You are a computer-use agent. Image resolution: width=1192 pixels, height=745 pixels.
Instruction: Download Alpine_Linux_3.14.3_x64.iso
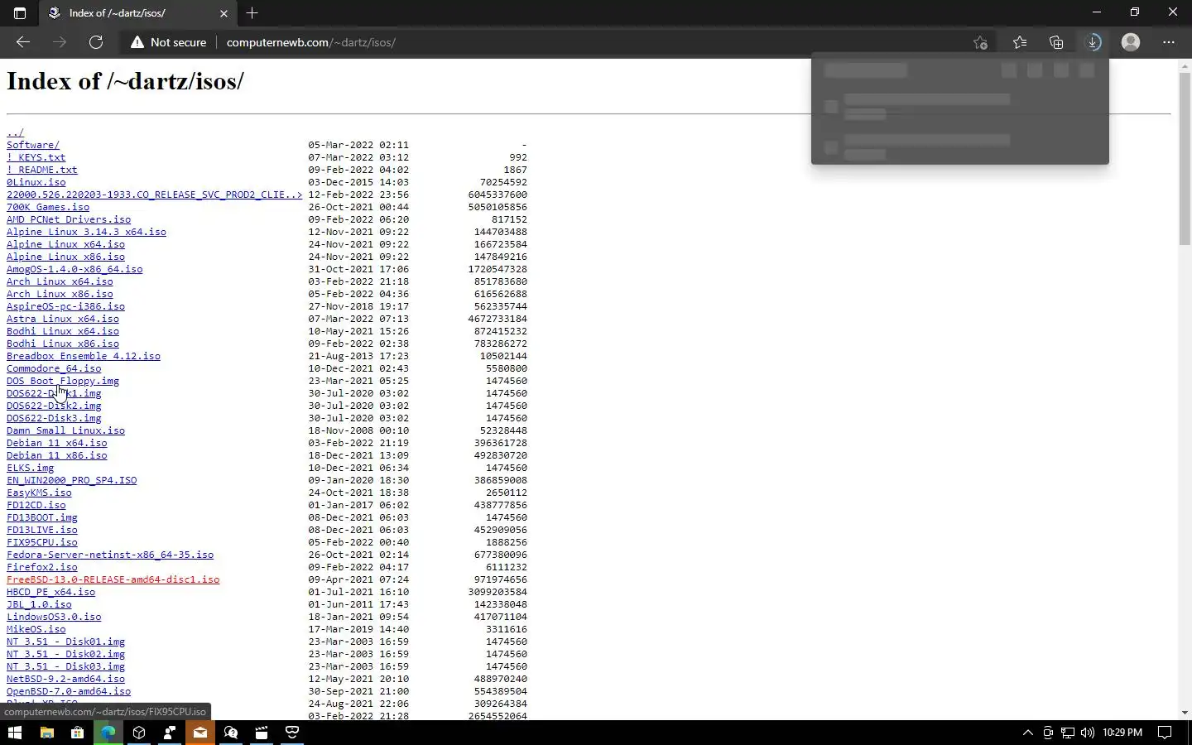87,232
